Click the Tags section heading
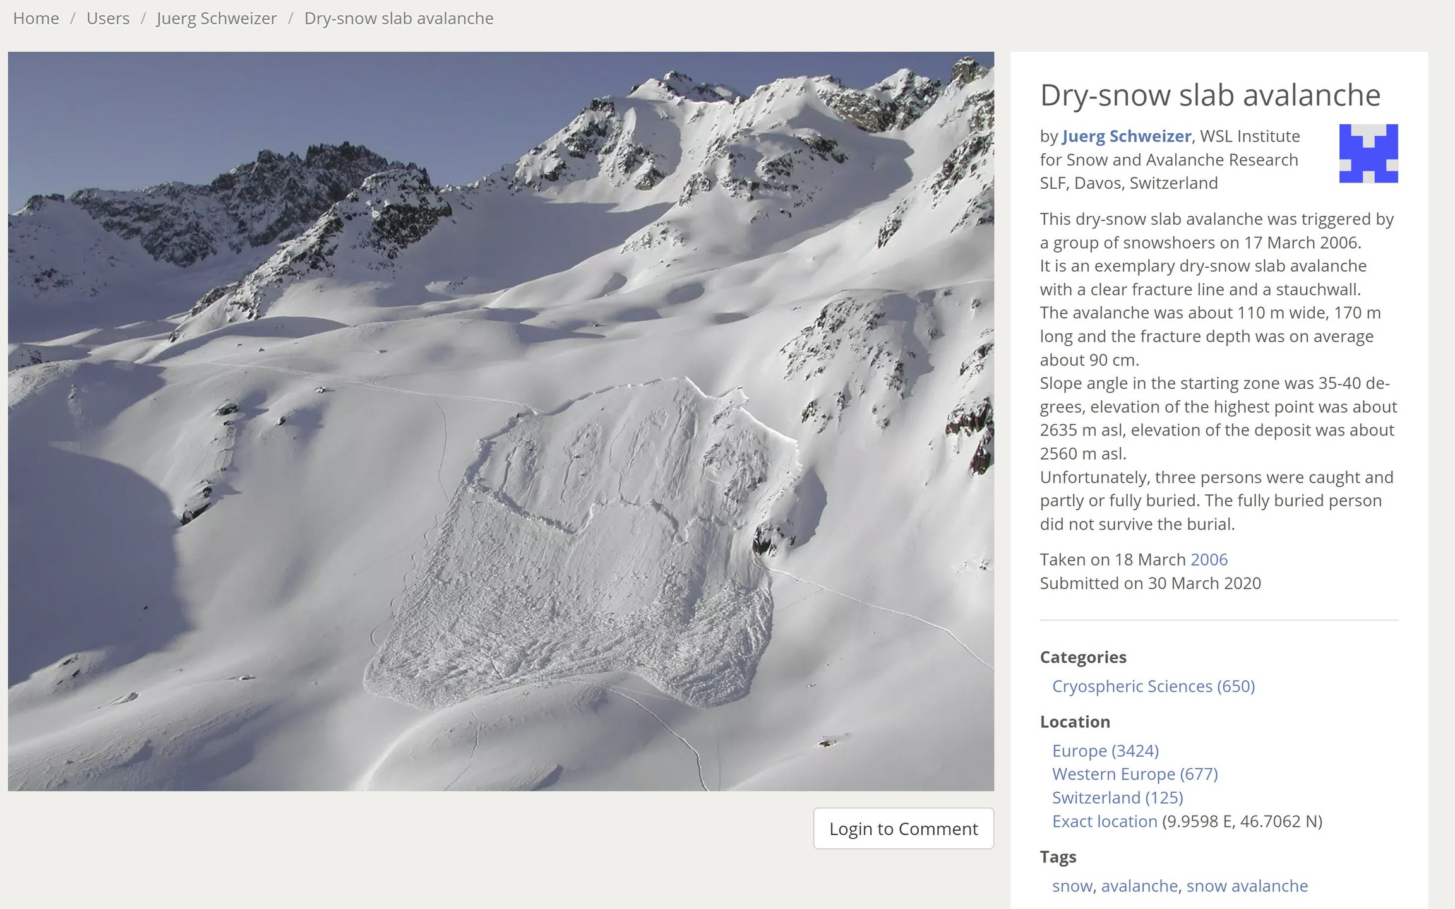 [1058, 857]
